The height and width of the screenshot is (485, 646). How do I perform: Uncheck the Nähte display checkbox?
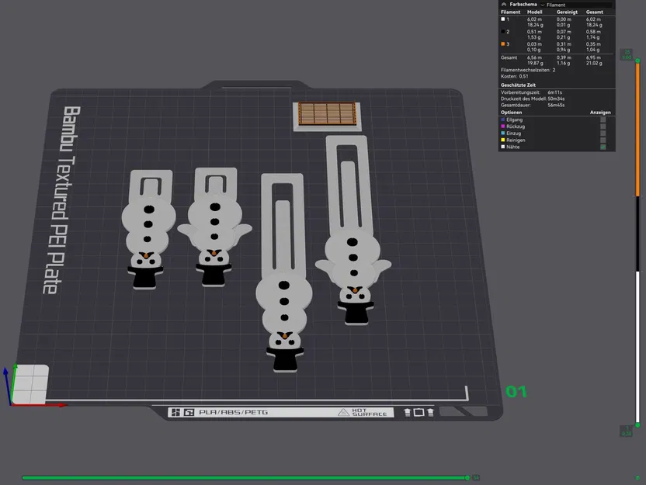pos(603,147)
